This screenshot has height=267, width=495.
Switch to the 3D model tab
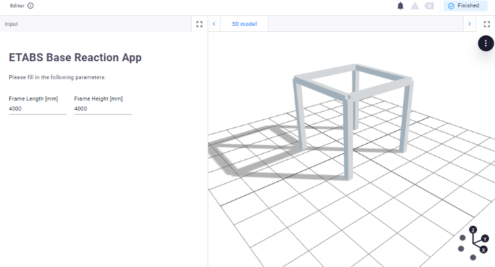click(x=244, y=24)
